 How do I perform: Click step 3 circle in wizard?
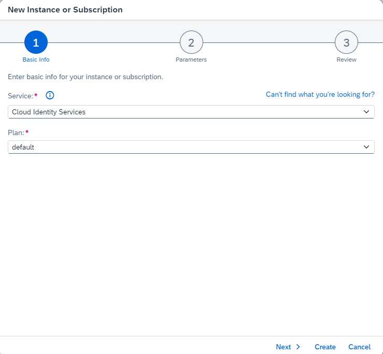click(346, 43)
